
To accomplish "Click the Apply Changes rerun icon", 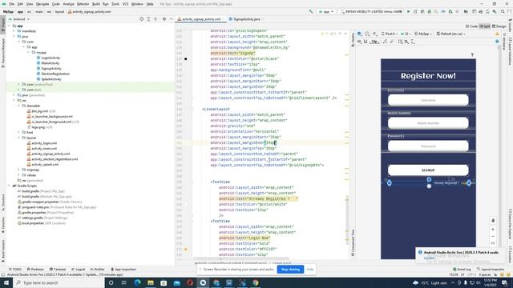I will 415,11.
